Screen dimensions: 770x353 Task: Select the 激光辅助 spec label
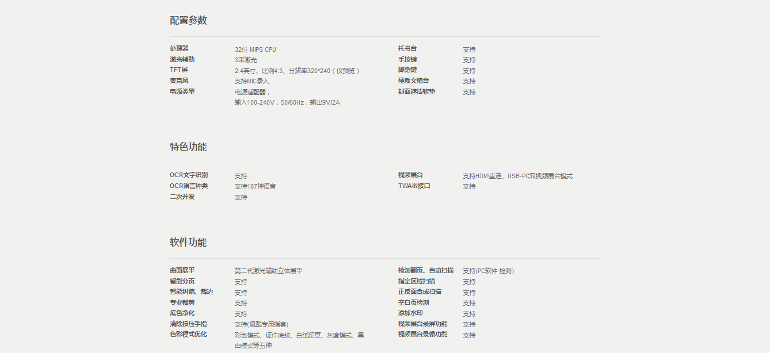point(182,59)
